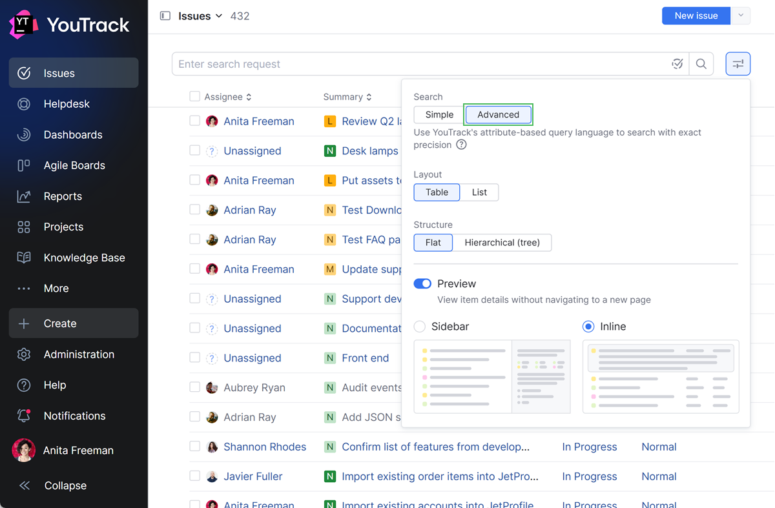Check the Shannon Rhodes row checkbox
The image size is (775, 508).
(x=194, y=446)
